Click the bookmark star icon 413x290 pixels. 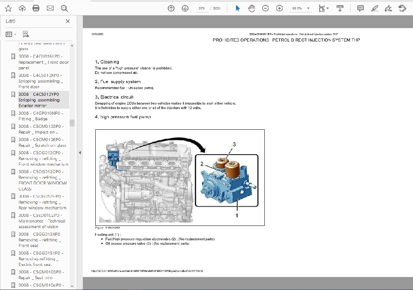[x=8, y=8]
